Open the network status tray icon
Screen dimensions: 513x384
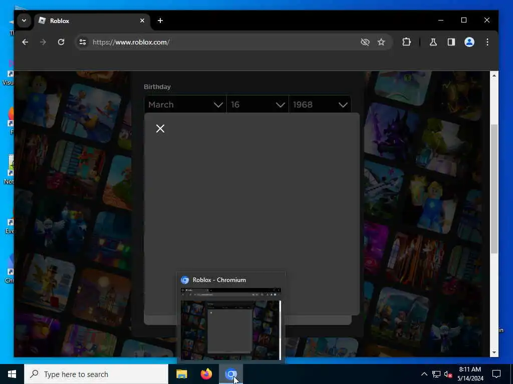pyautogui.click(x=436, y=374)
